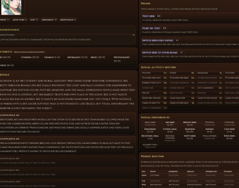Click the Informatic interest estimate
Screen dimensions: 239x188
point(78,57)
